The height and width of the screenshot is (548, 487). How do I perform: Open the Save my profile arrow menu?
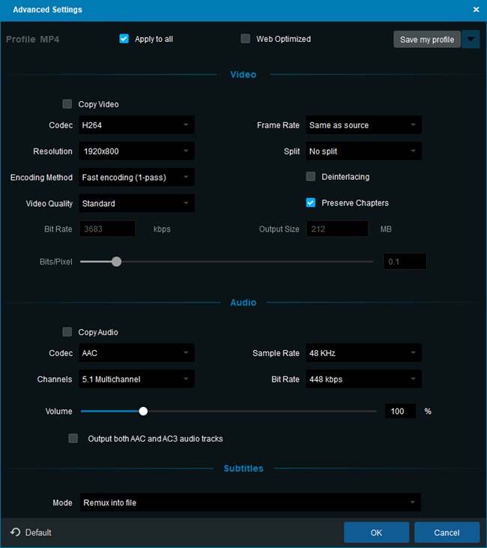(x=471, y=40)
